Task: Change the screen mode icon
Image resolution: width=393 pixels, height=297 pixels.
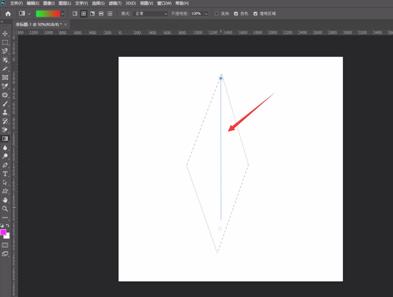Action: 5,254
